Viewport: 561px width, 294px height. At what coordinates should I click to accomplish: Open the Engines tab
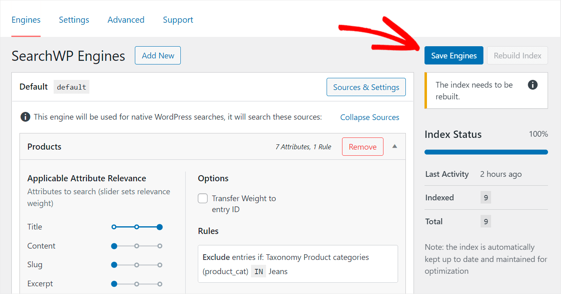[26, 20]
